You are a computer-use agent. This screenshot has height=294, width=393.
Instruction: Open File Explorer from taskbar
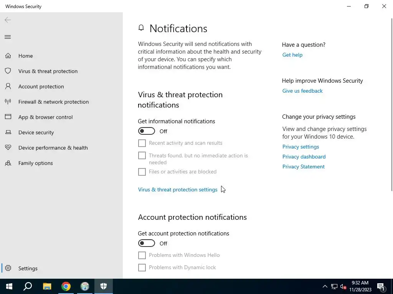[x=47, y=286]
